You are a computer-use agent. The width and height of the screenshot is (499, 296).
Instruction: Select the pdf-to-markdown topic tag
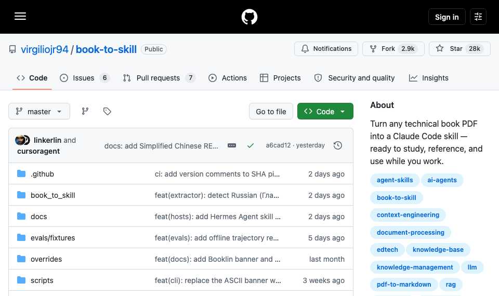(x=404, y=284)
